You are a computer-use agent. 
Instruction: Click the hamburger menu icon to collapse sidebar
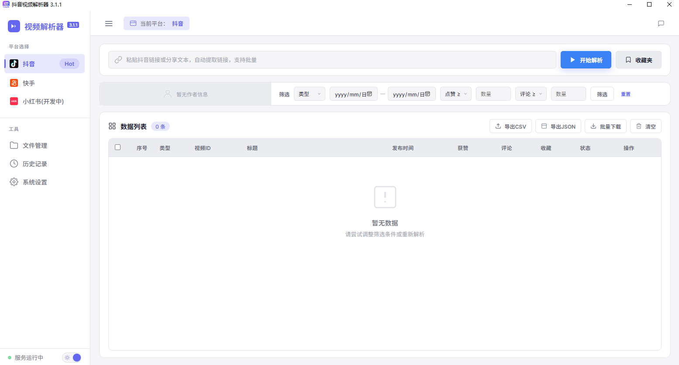[109, 24]
